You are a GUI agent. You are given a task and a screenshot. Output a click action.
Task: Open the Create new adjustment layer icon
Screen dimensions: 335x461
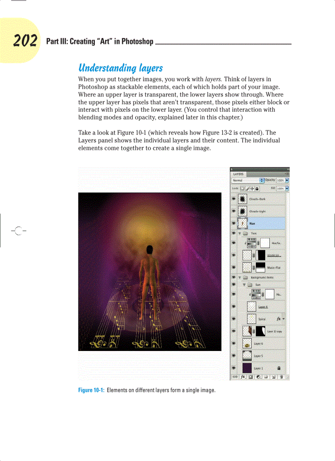(x=259, y=376)
